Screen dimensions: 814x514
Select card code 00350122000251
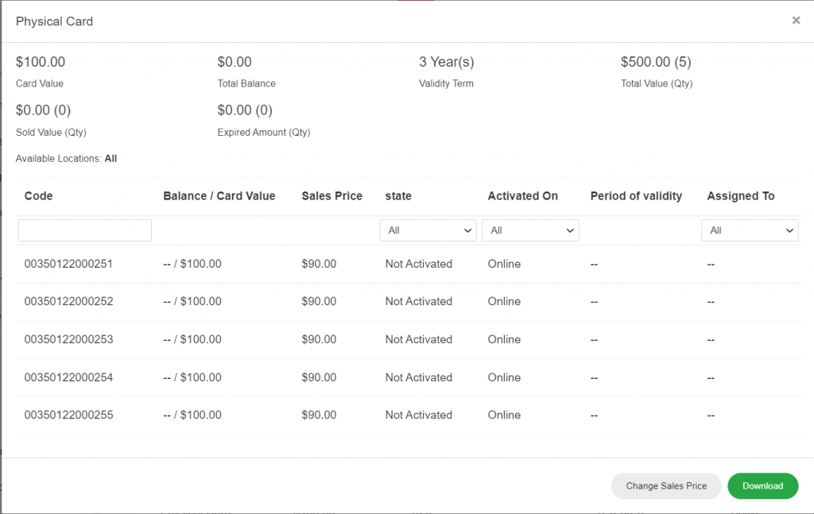[x=69, y=264]
